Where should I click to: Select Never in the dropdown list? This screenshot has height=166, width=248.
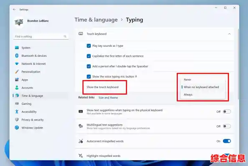[x=202, y=80]
